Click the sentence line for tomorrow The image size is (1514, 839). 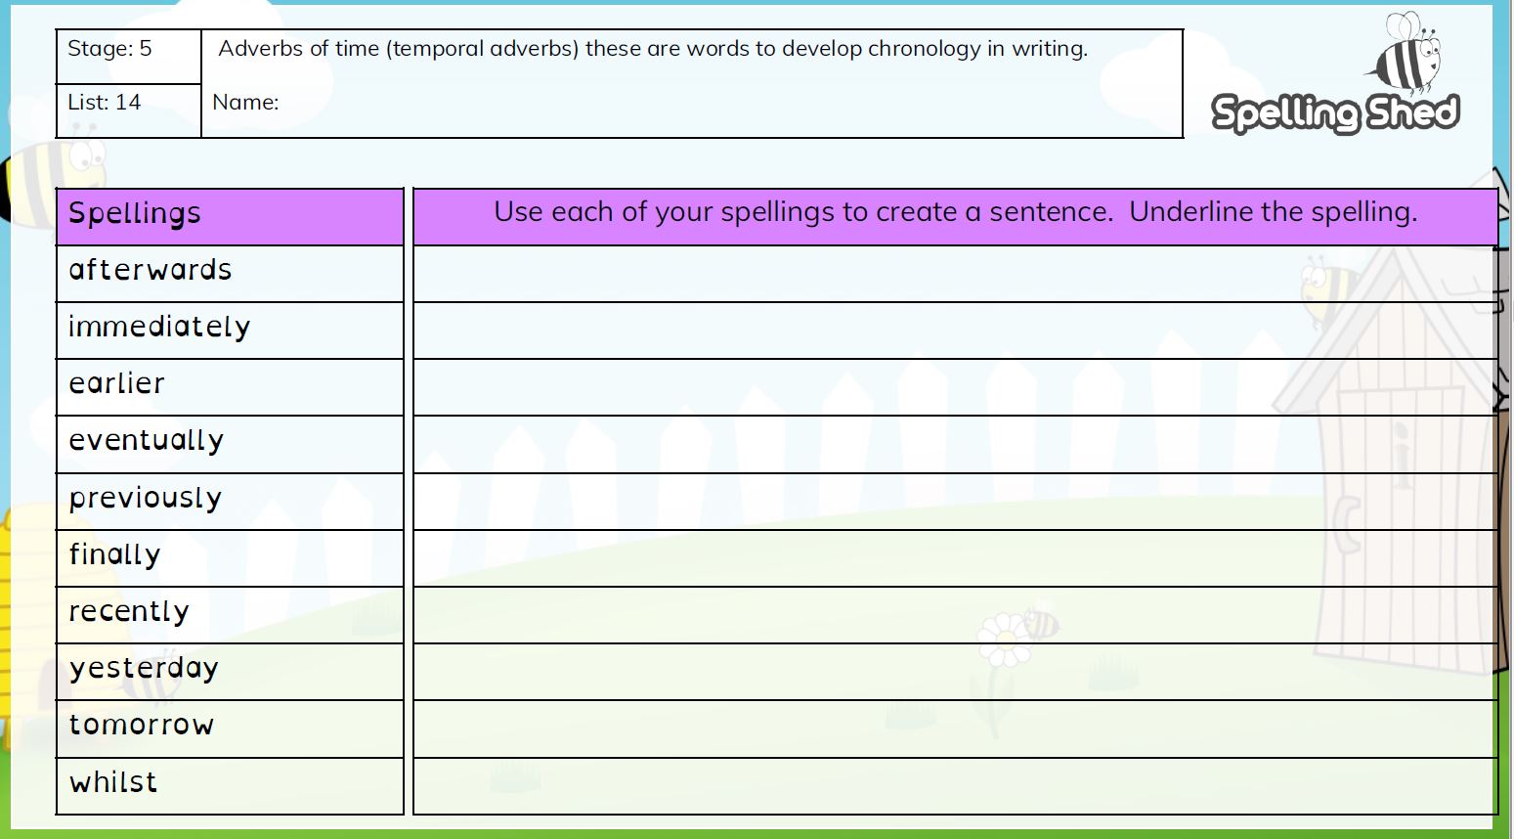pos(954,729)
